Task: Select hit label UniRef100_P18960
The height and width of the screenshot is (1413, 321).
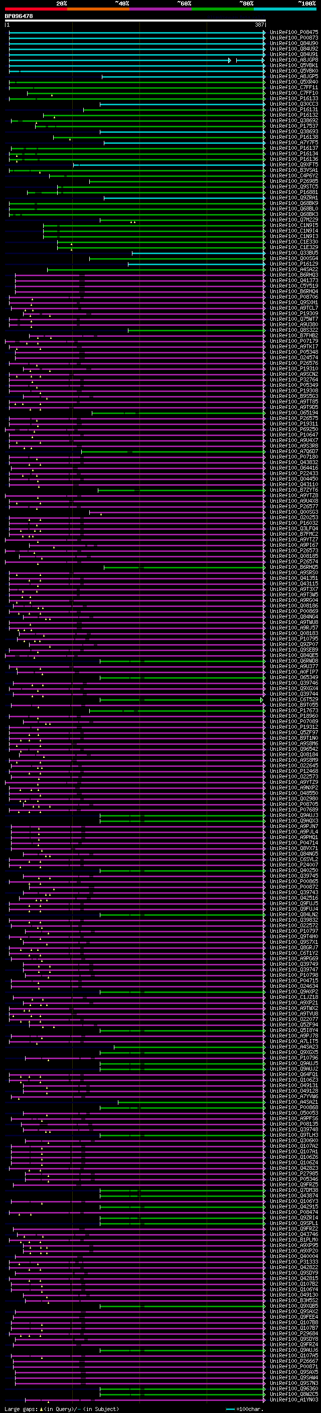Action: coord(293,716)
